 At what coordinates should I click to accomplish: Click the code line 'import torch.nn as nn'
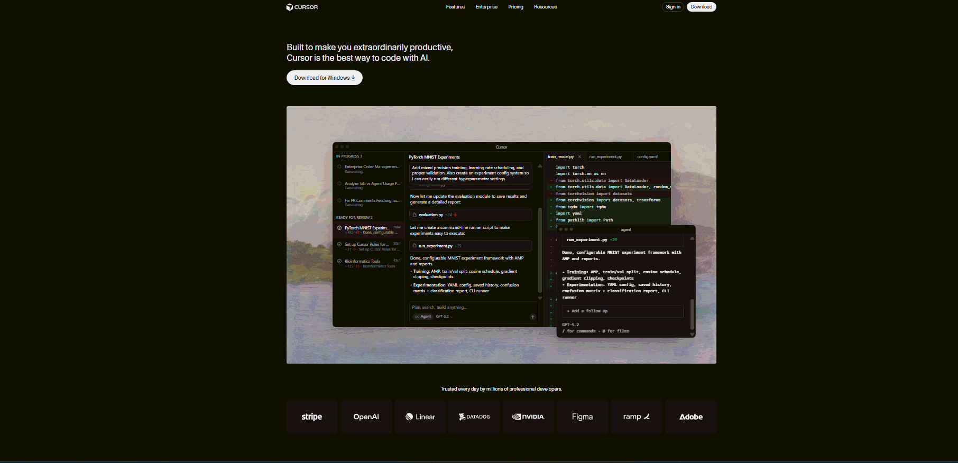[581, 173]
